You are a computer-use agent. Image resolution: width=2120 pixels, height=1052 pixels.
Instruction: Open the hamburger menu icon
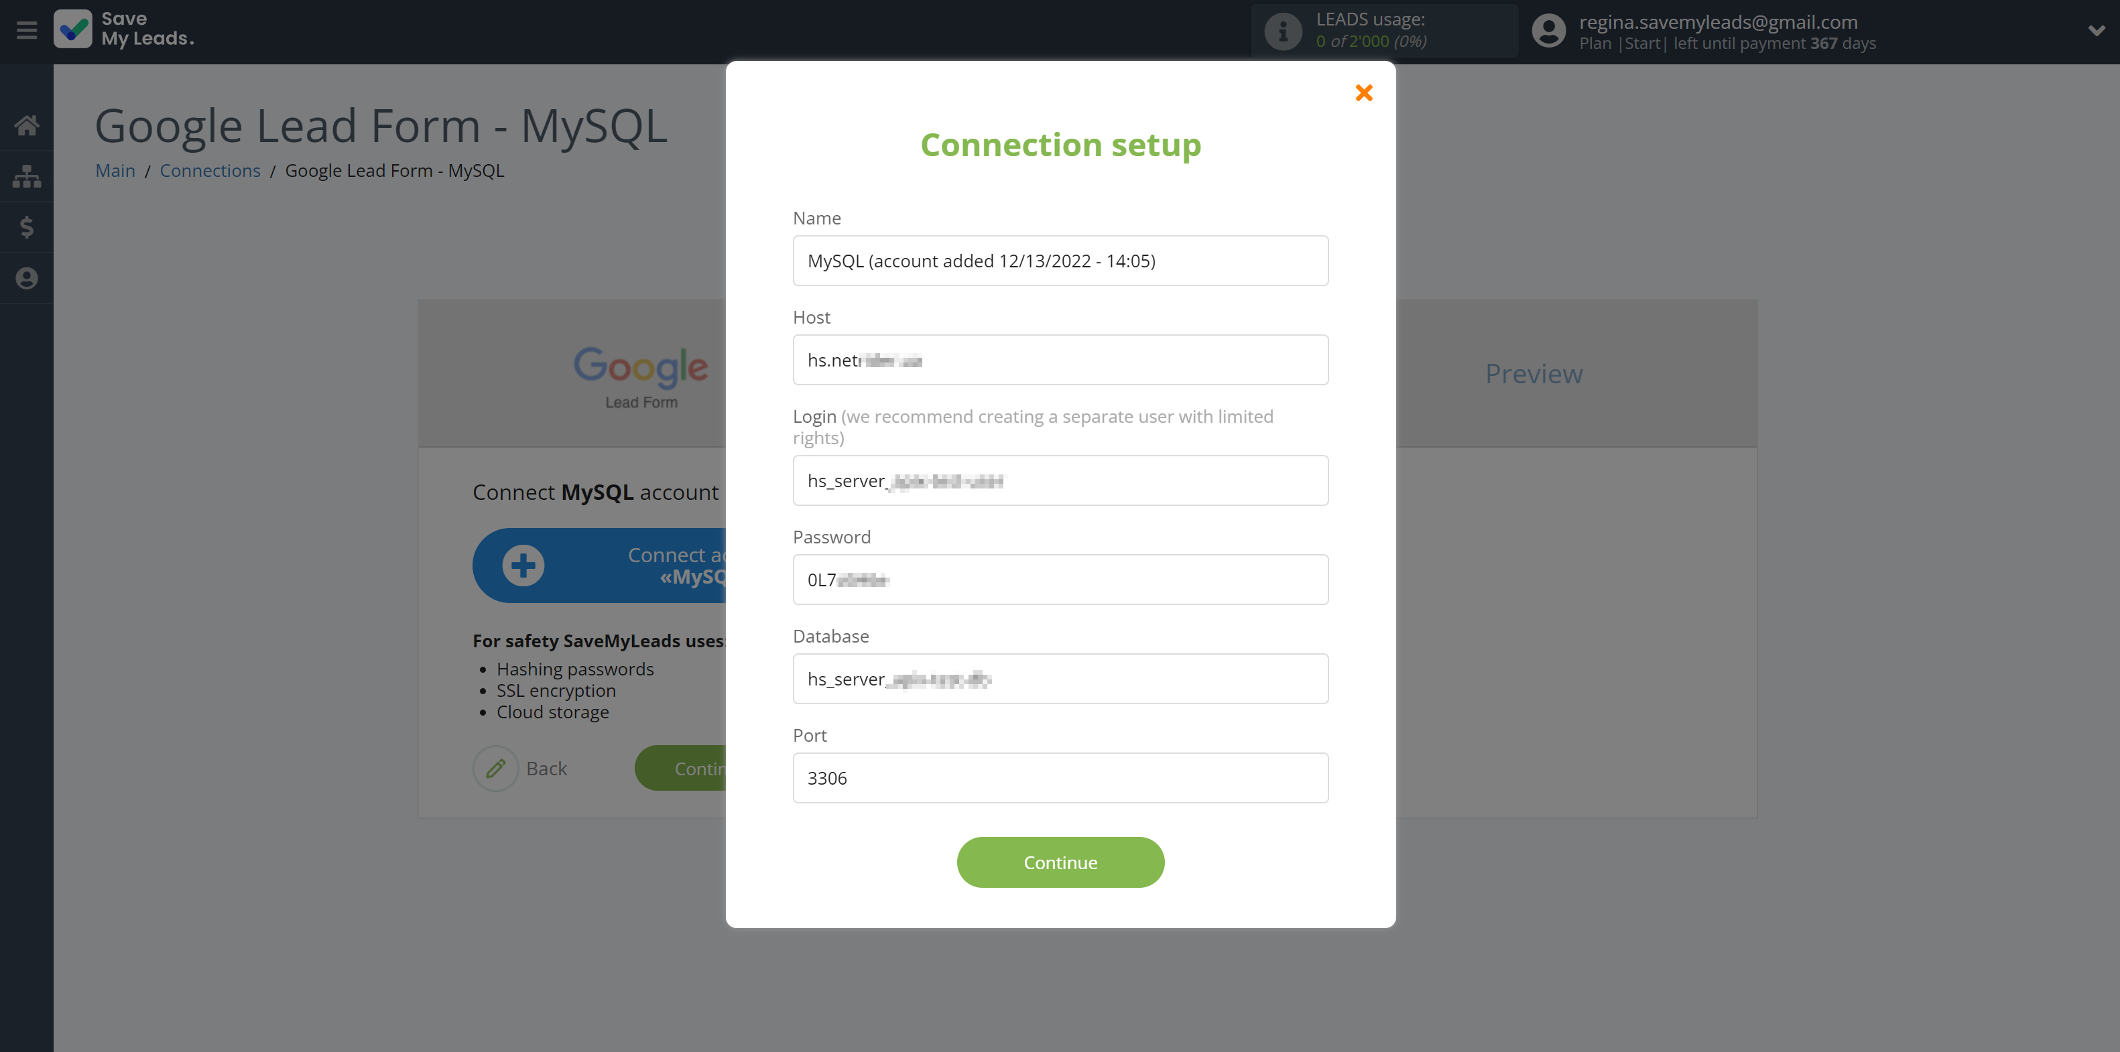point(26,30)
